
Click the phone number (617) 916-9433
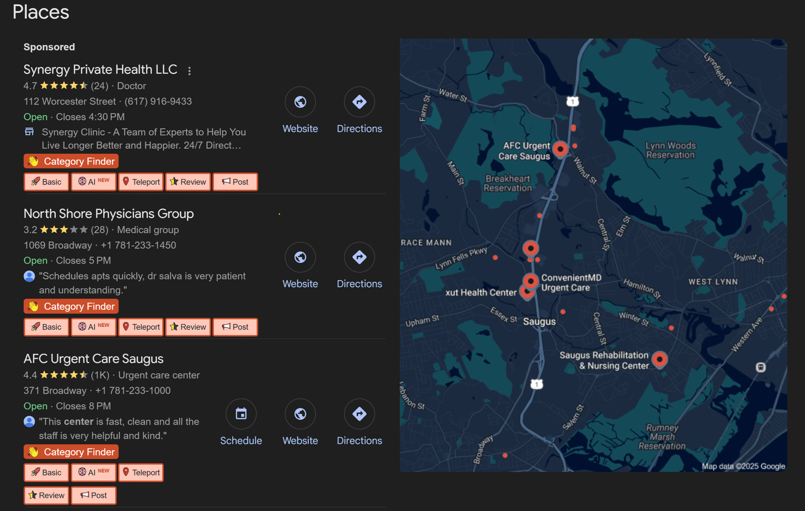point(158,102)
